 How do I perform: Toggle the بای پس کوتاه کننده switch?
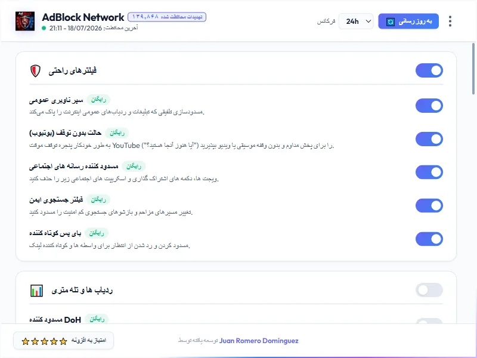(429, 239)
